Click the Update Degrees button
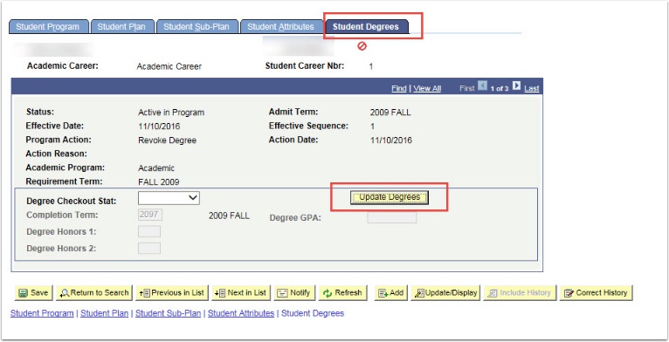The image size is (669, 342). 390,197
